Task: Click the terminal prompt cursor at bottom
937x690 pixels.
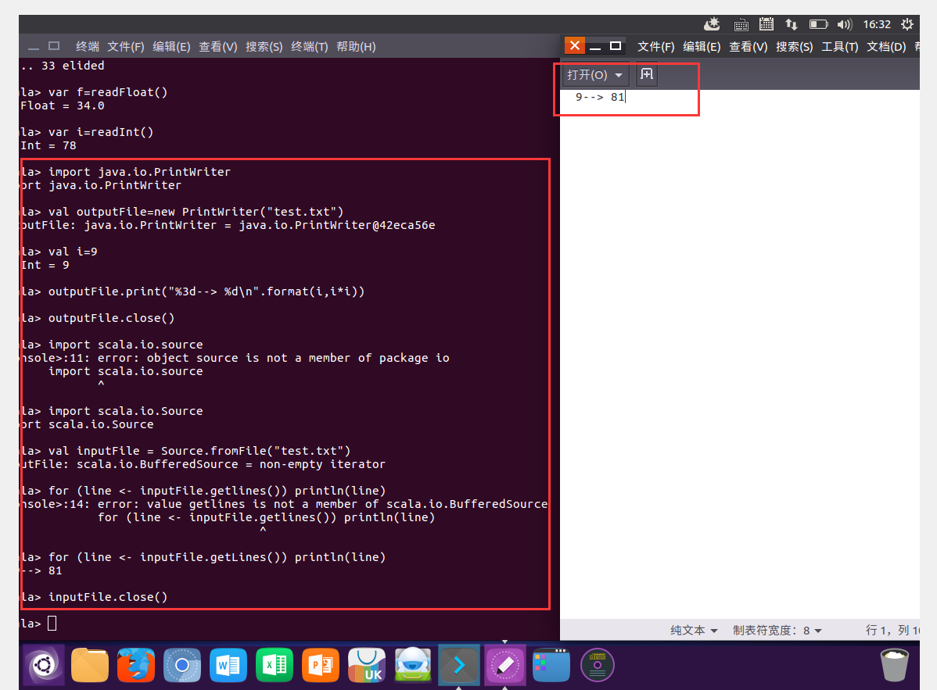Action: pos(52,623)
